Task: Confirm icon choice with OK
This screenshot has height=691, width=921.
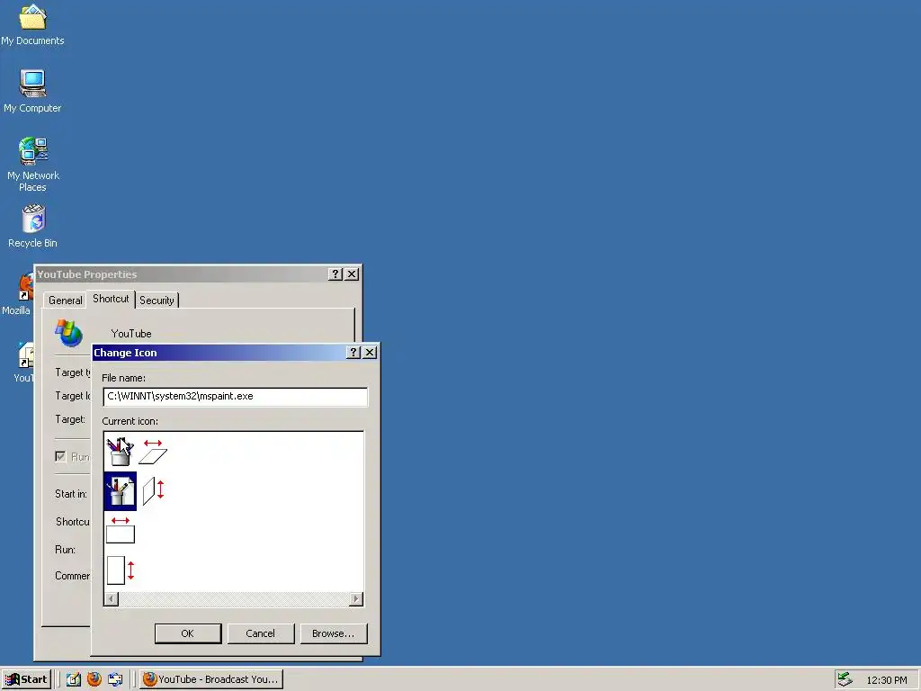Action: pos(188,633)
